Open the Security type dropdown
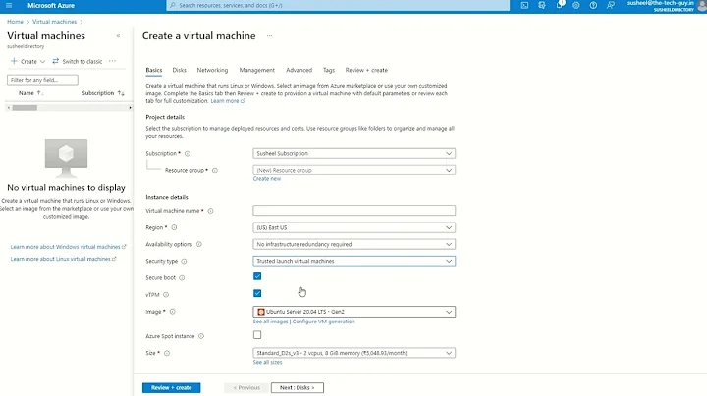The width and height of the screenshot is (707, 396). click(353, 261)
